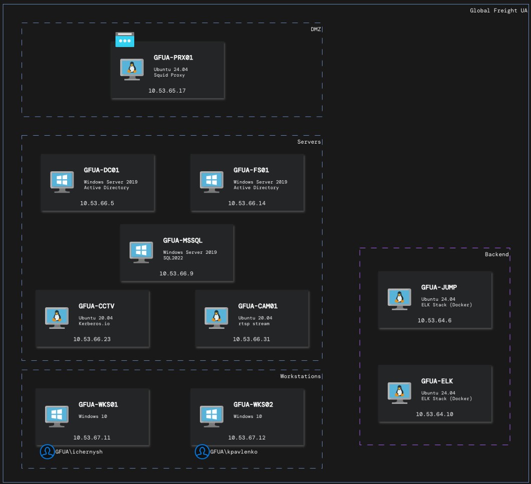Click the Windows icon on GFUA-WKS02 node
The width and height of the screenshot is (531, 484).
pyautogui.click(x=212, y=416)
